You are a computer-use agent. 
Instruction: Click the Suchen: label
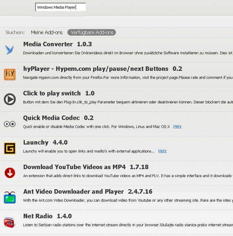click(x=15, y=32)
